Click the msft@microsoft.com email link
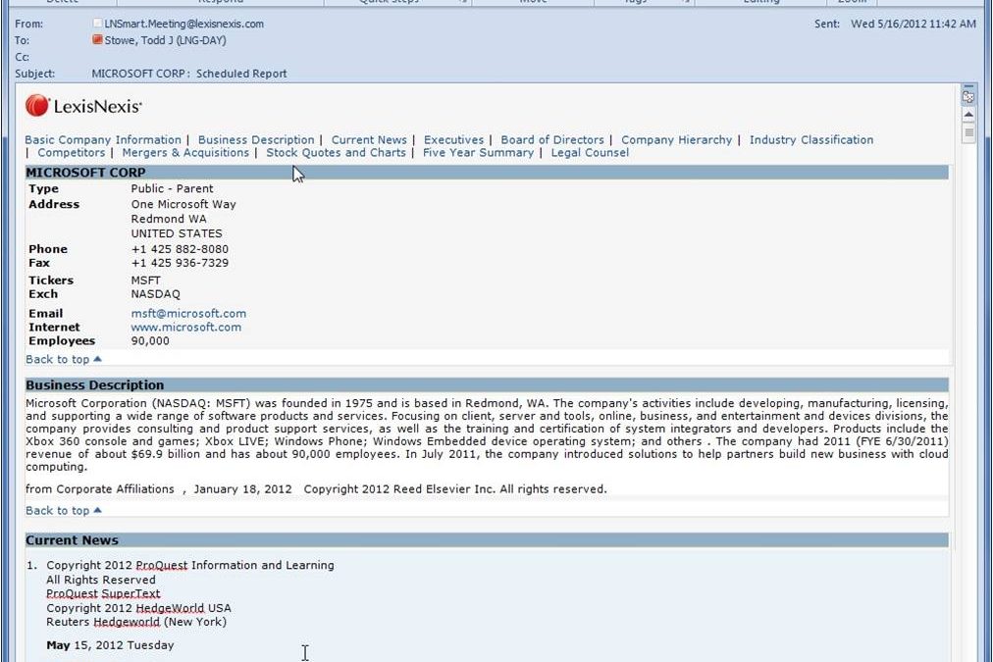The width and height of the screenshot is (993, 662). pos(188,313)
